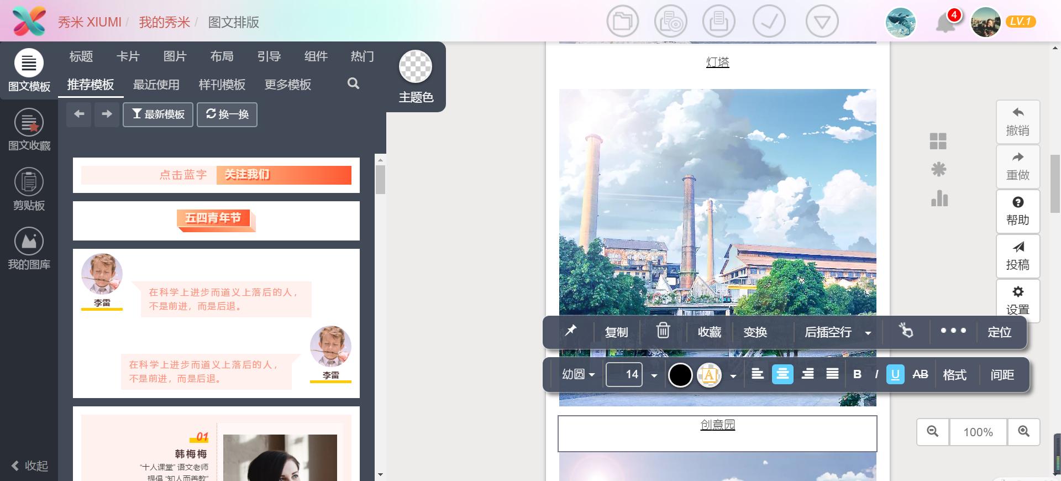This screenshot has width=1061, height=481.
Task: Select 图文模板 sidebar icon
Action: pyautogui.click(x=29, y=70)
